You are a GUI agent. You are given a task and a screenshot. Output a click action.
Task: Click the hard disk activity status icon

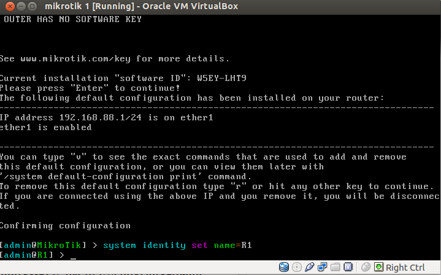(284, 267)
